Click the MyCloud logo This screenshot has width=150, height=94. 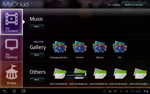tap(16, 5)
